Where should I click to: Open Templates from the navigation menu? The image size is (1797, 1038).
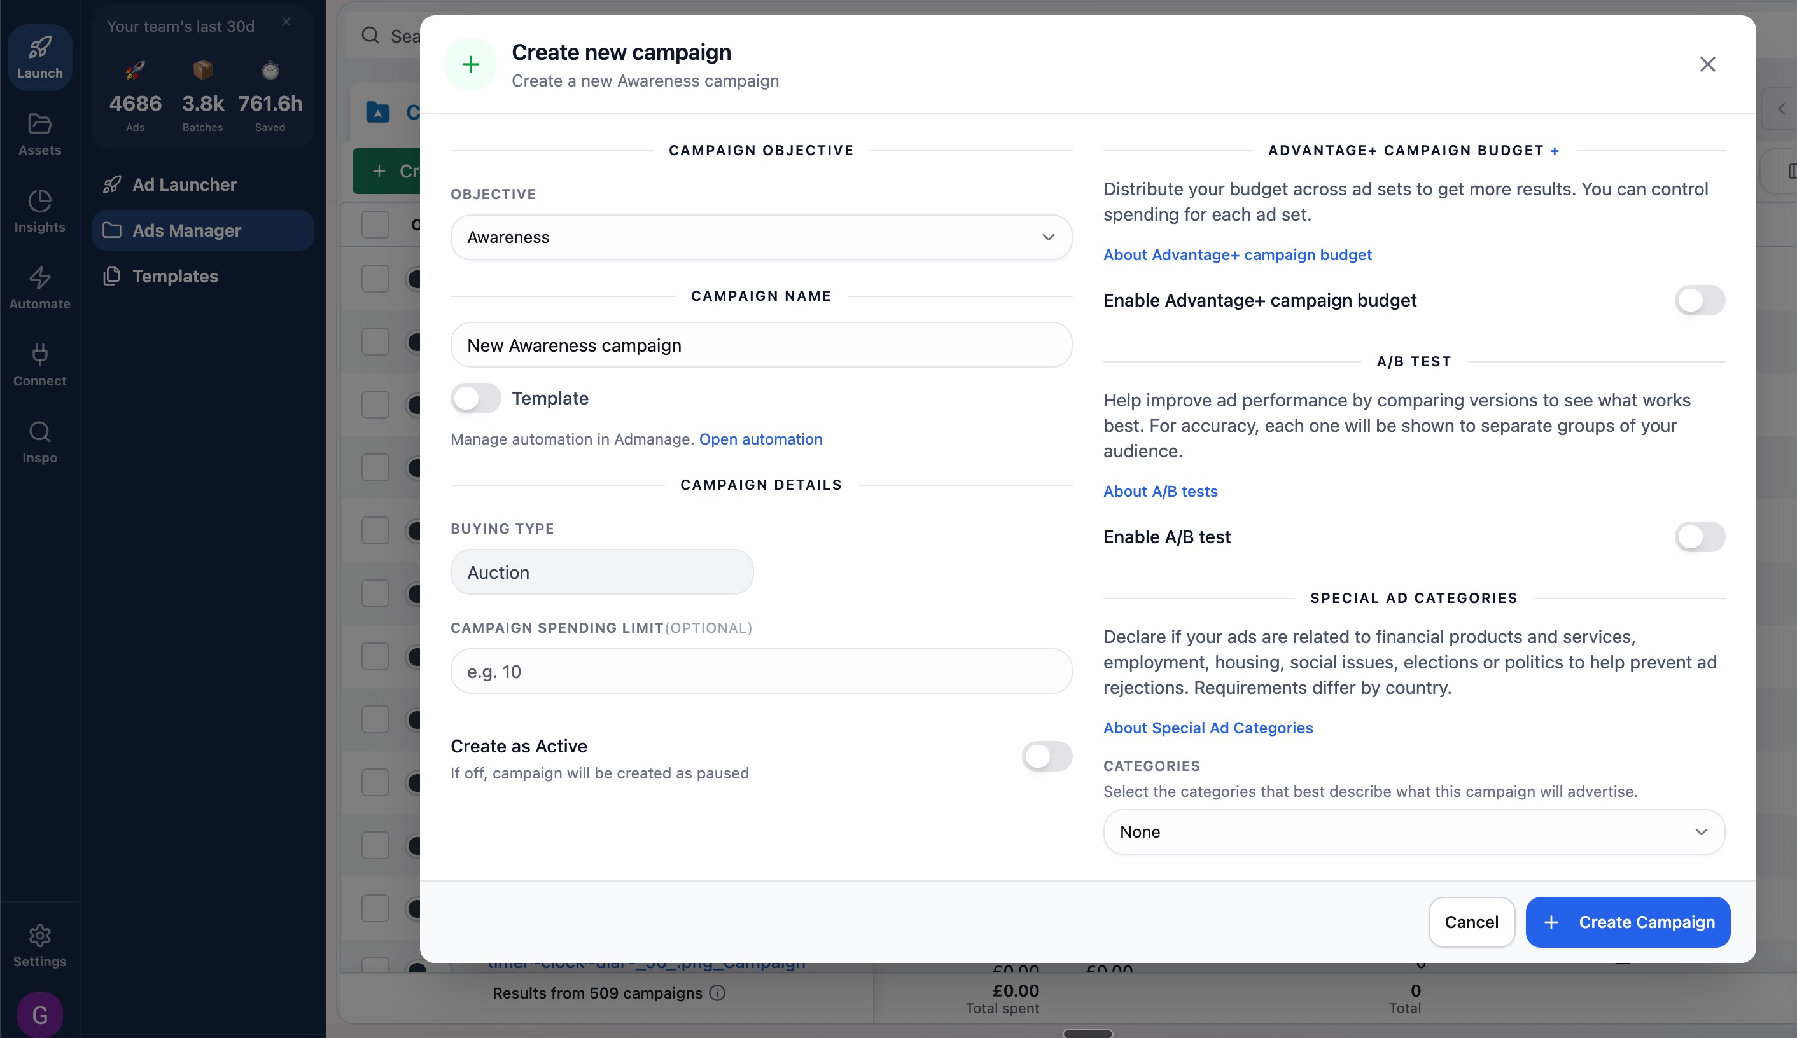pyautogui.click(x=175, y=277)
